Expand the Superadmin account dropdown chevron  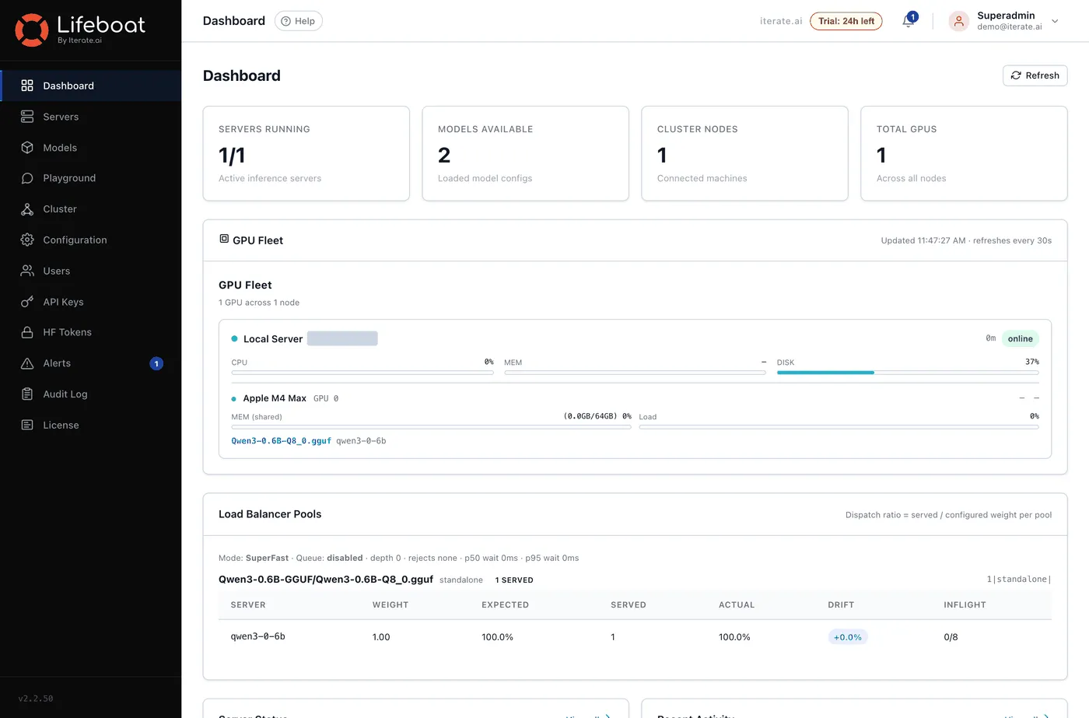1055,21
